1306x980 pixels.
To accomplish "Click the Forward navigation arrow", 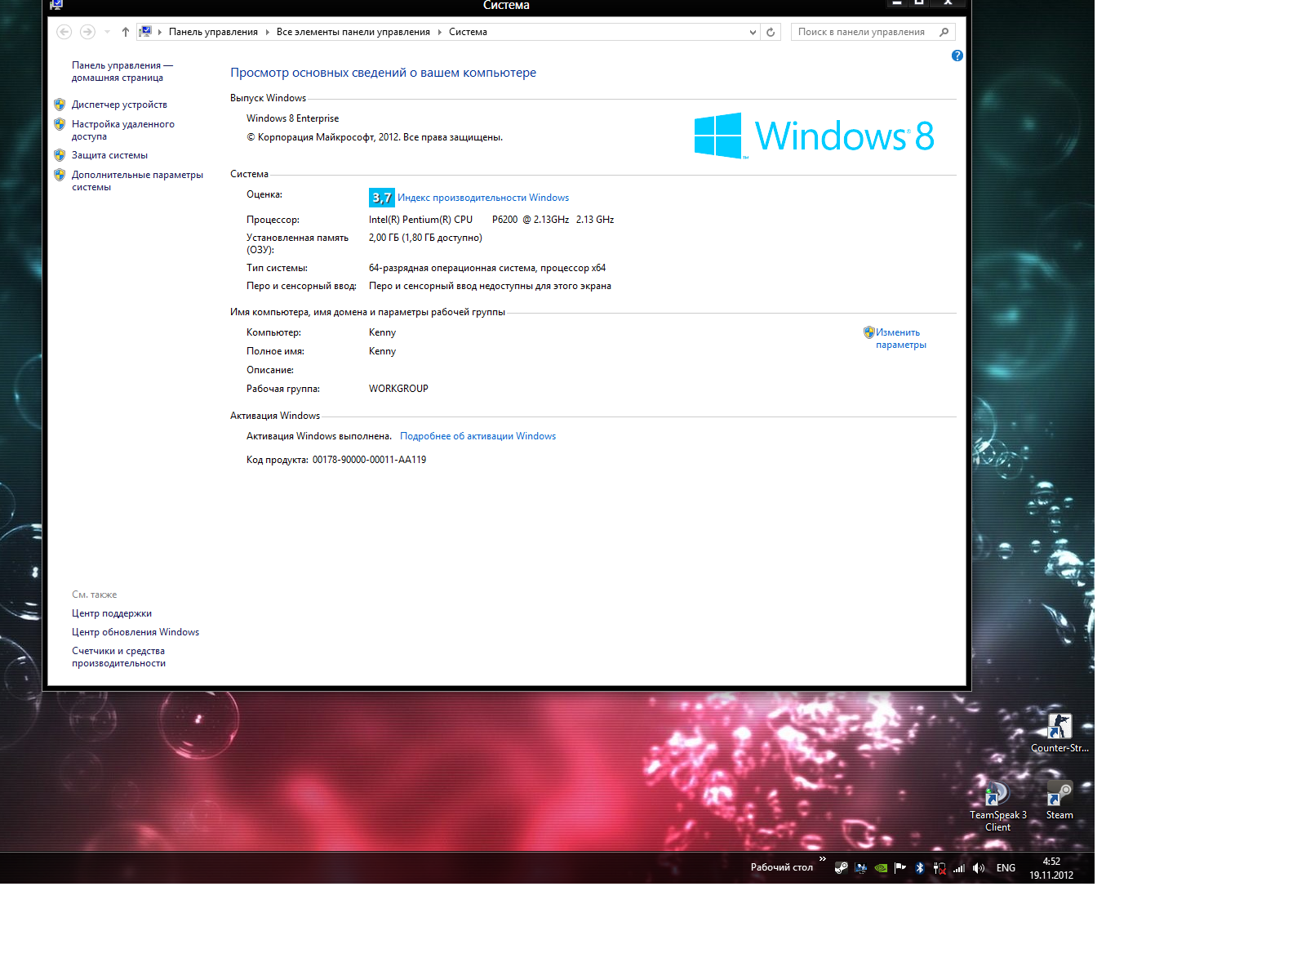I will [x=87, y=32].
